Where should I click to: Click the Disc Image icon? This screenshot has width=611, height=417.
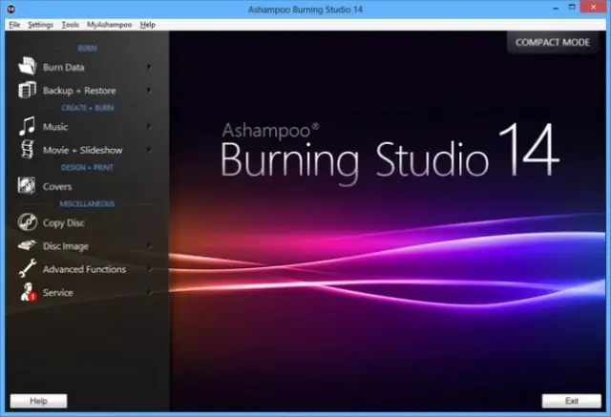click(26, 245)
